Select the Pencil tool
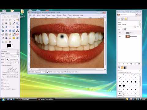Image resolution: width=147 pixels, height=110 pixels. (x=10, y=35)
